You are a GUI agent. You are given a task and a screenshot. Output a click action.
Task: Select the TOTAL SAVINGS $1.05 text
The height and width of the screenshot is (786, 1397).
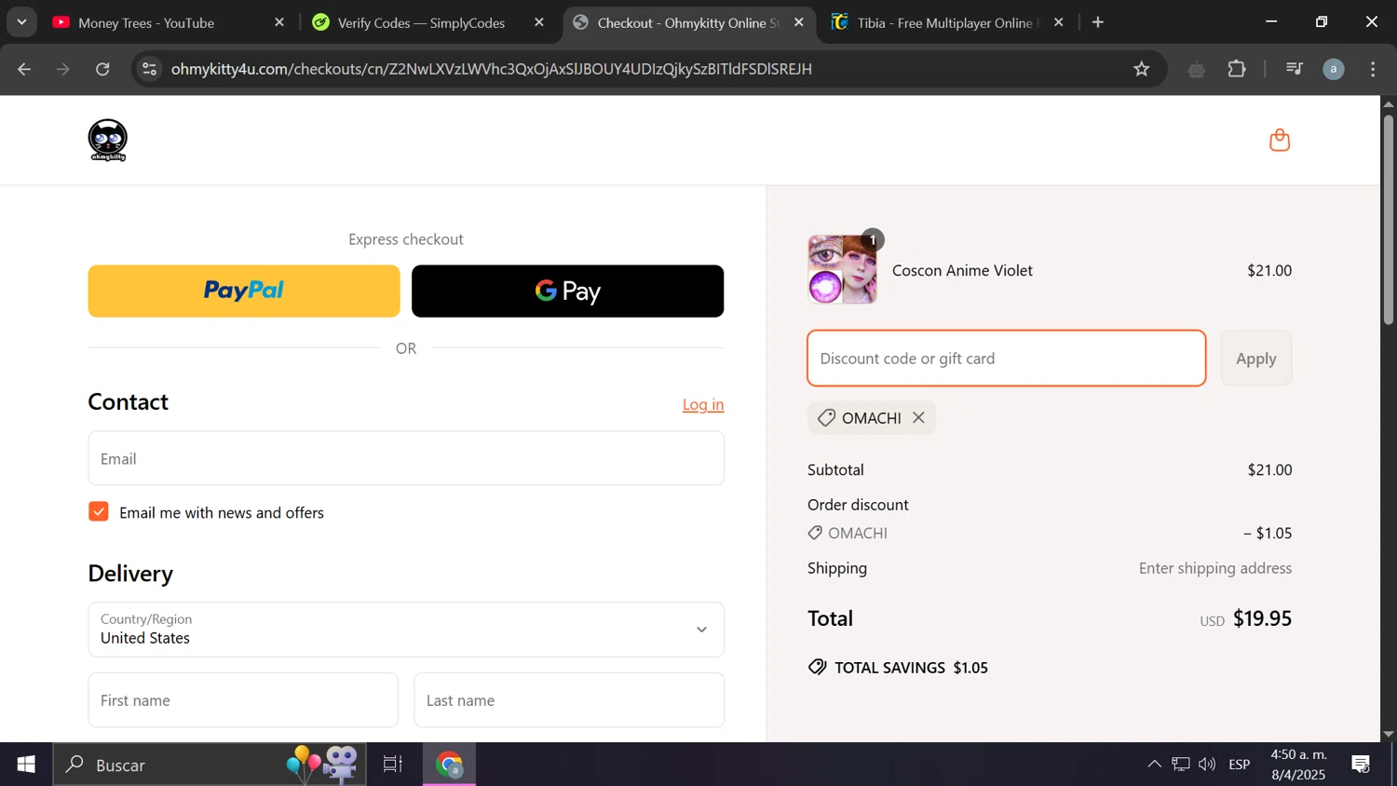click(911, 668)
